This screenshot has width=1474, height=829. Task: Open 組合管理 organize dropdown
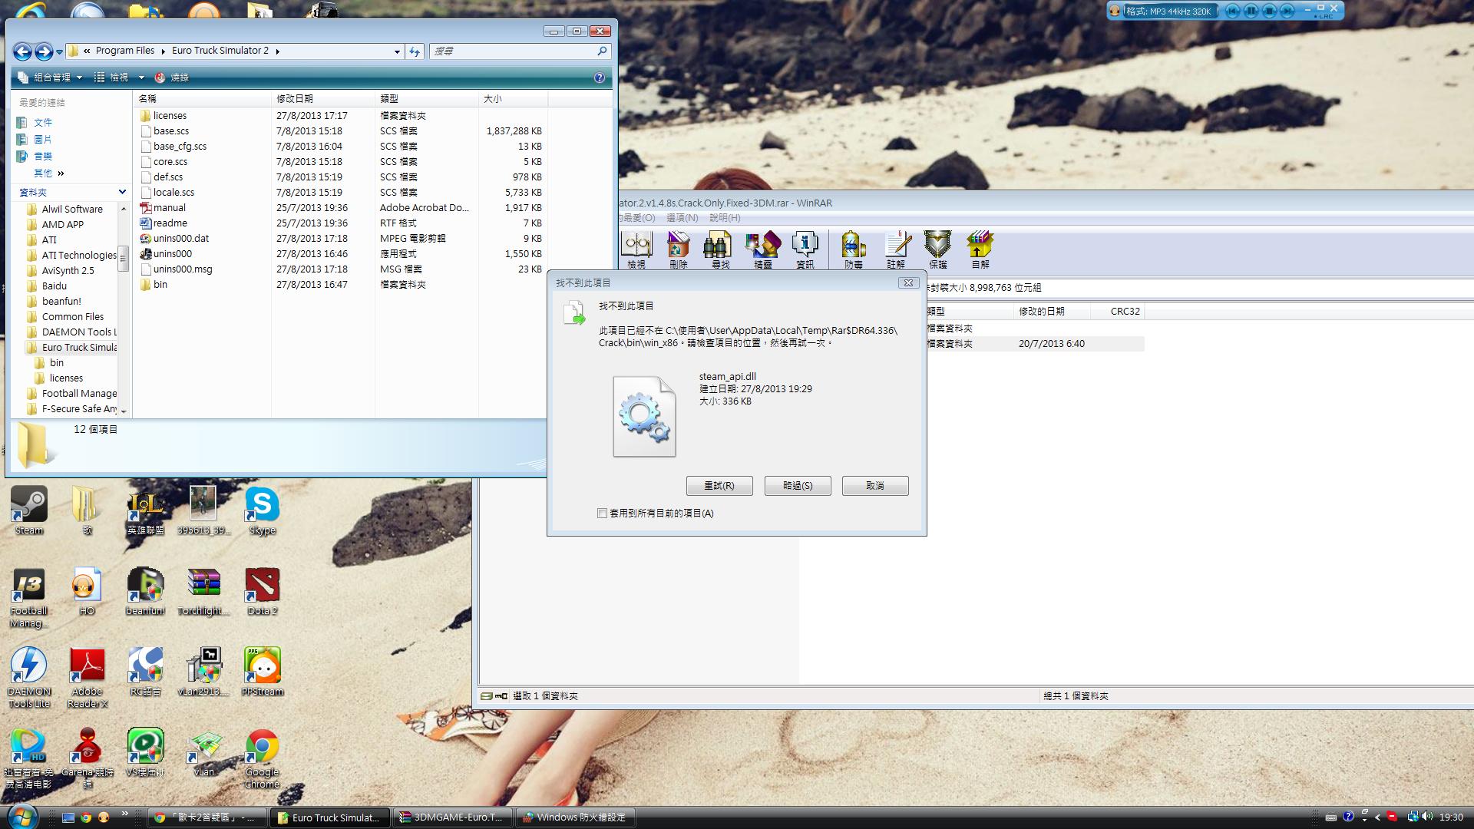52,78
